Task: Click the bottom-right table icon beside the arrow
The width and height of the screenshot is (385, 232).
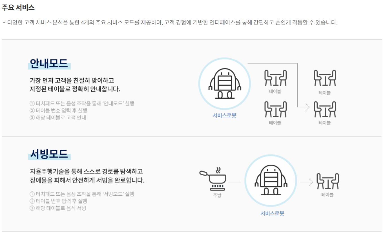Action: pos(325,109)
